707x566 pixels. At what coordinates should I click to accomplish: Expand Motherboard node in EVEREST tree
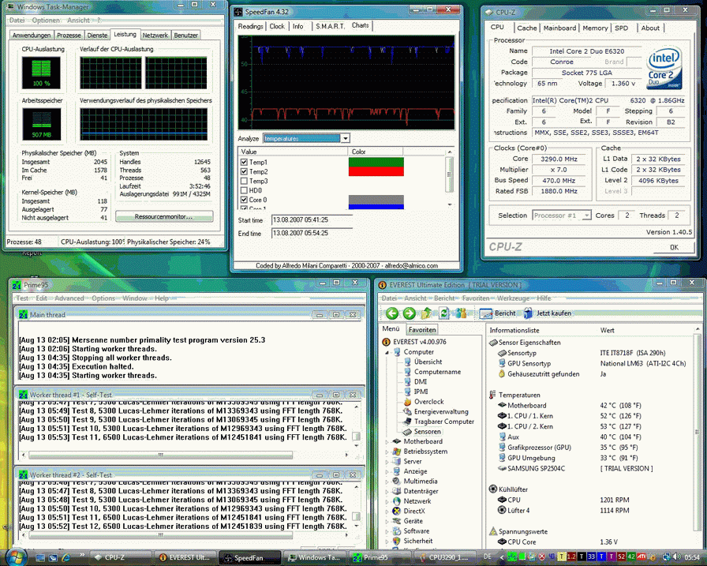pos(387,441)
